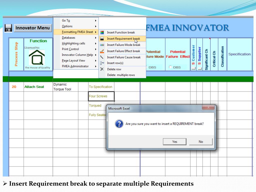Click the Specification column header
The image size is (256, 192).
[x=239, y=54]
